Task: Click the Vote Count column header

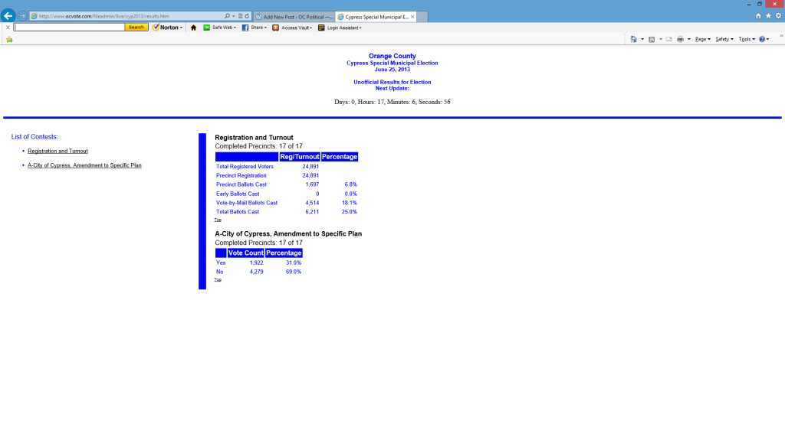Action: (x=246, y=253)
